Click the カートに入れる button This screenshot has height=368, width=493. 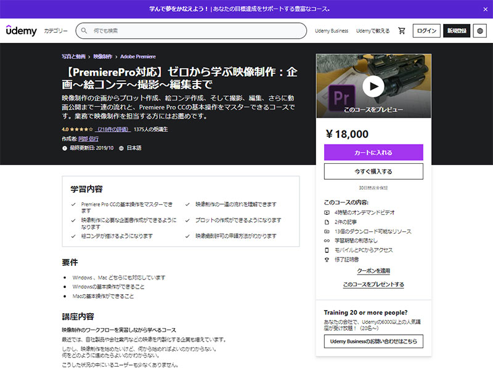(x=373, y=153)
